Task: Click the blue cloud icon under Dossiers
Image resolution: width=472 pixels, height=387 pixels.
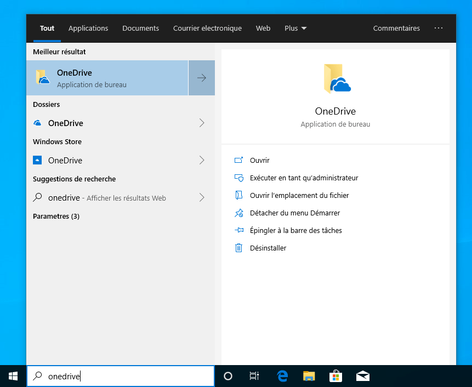Action: pyautogui.click(x=37, y=123)
